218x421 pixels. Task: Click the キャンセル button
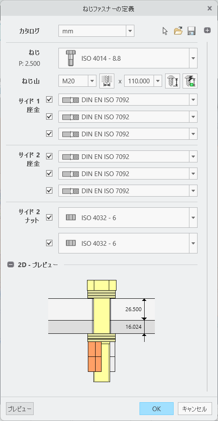point(195,409)
